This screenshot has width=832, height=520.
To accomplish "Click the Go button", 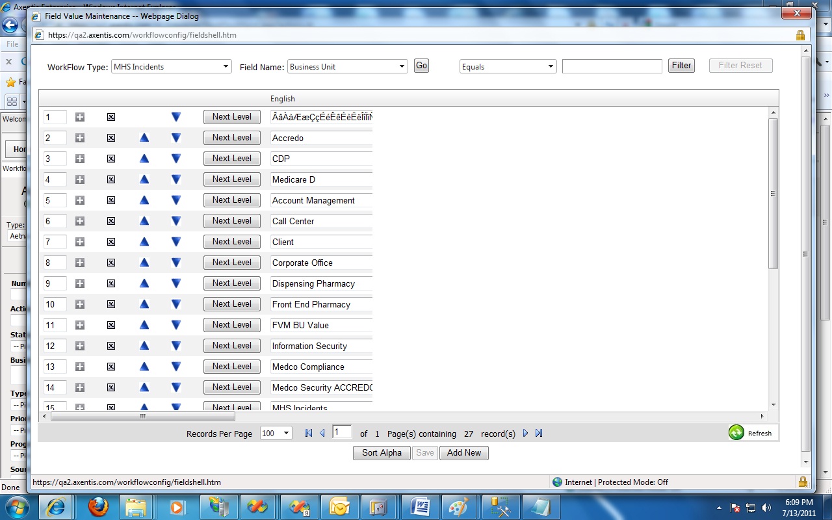I will click(x=421, y=66).
